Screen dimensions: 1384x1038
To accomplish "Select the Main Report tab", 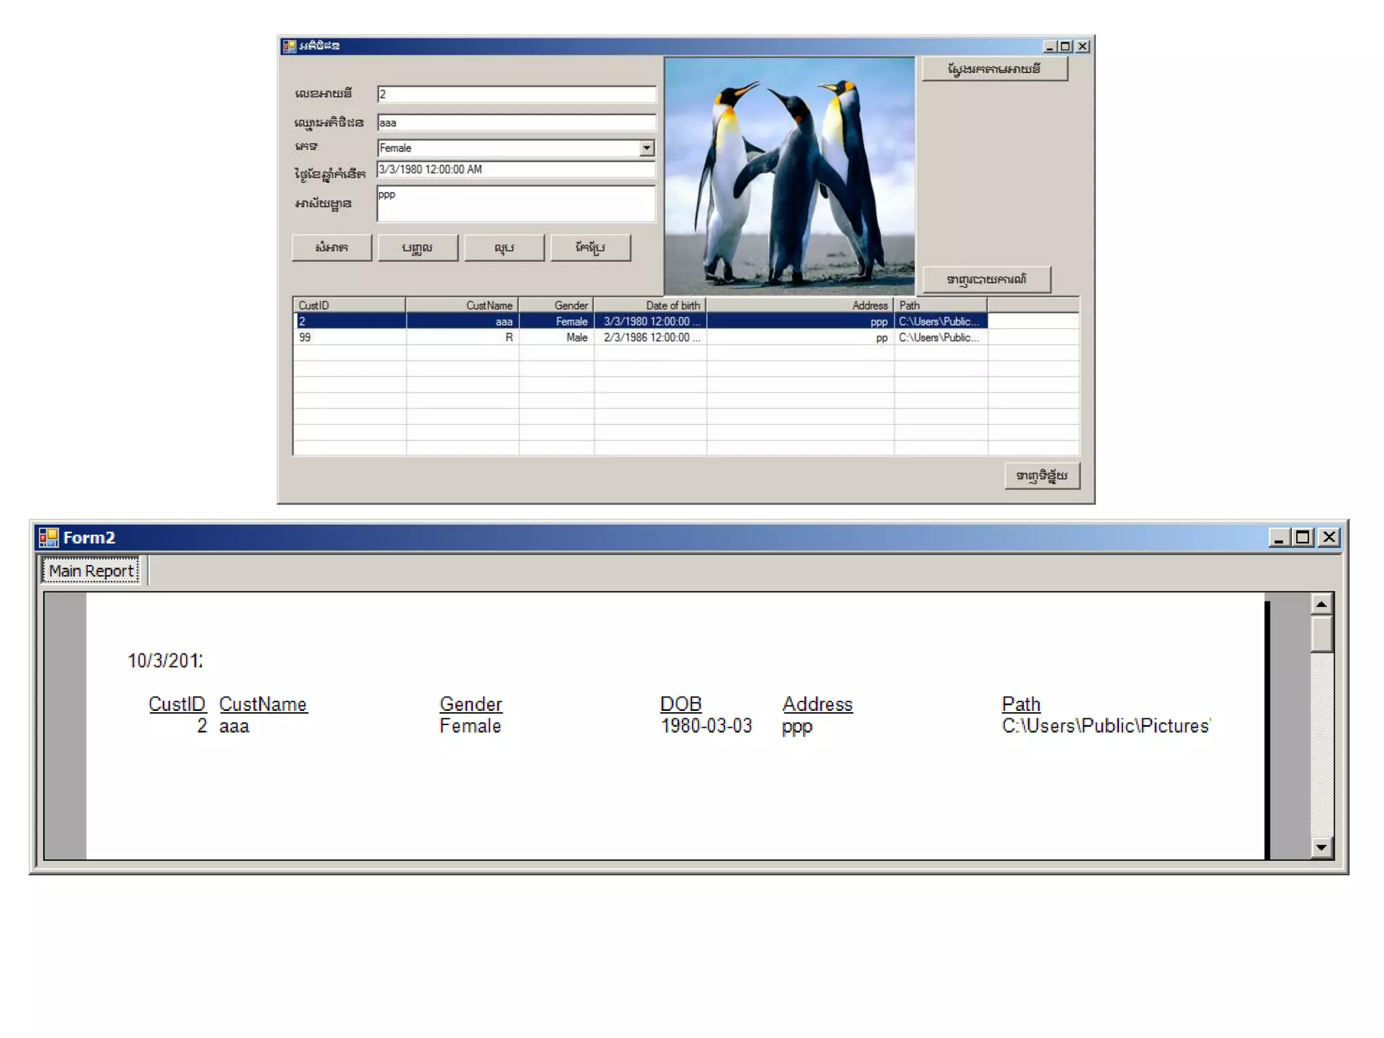I will 91,571.
